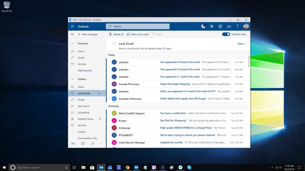Click the megaphone feedback icon

229,26
